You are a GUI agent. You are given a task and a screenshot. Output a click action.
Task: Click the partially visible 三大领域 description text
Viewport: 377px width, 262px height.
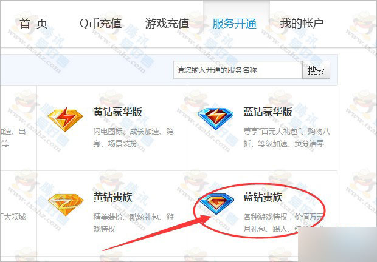coord(13,217)
